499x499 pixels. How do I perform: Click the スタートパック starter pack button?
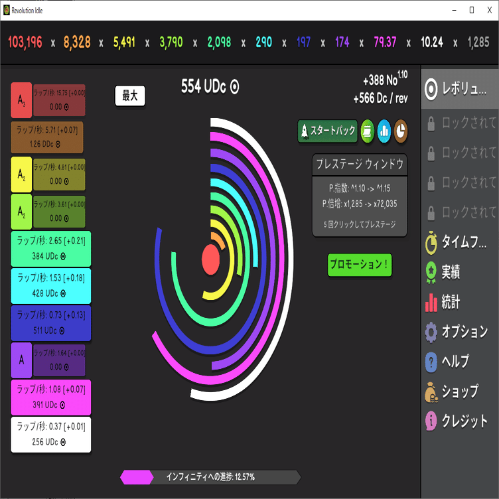328,131
